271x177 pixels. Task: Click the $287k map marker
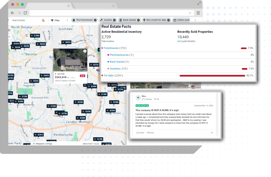coord(39,135)
